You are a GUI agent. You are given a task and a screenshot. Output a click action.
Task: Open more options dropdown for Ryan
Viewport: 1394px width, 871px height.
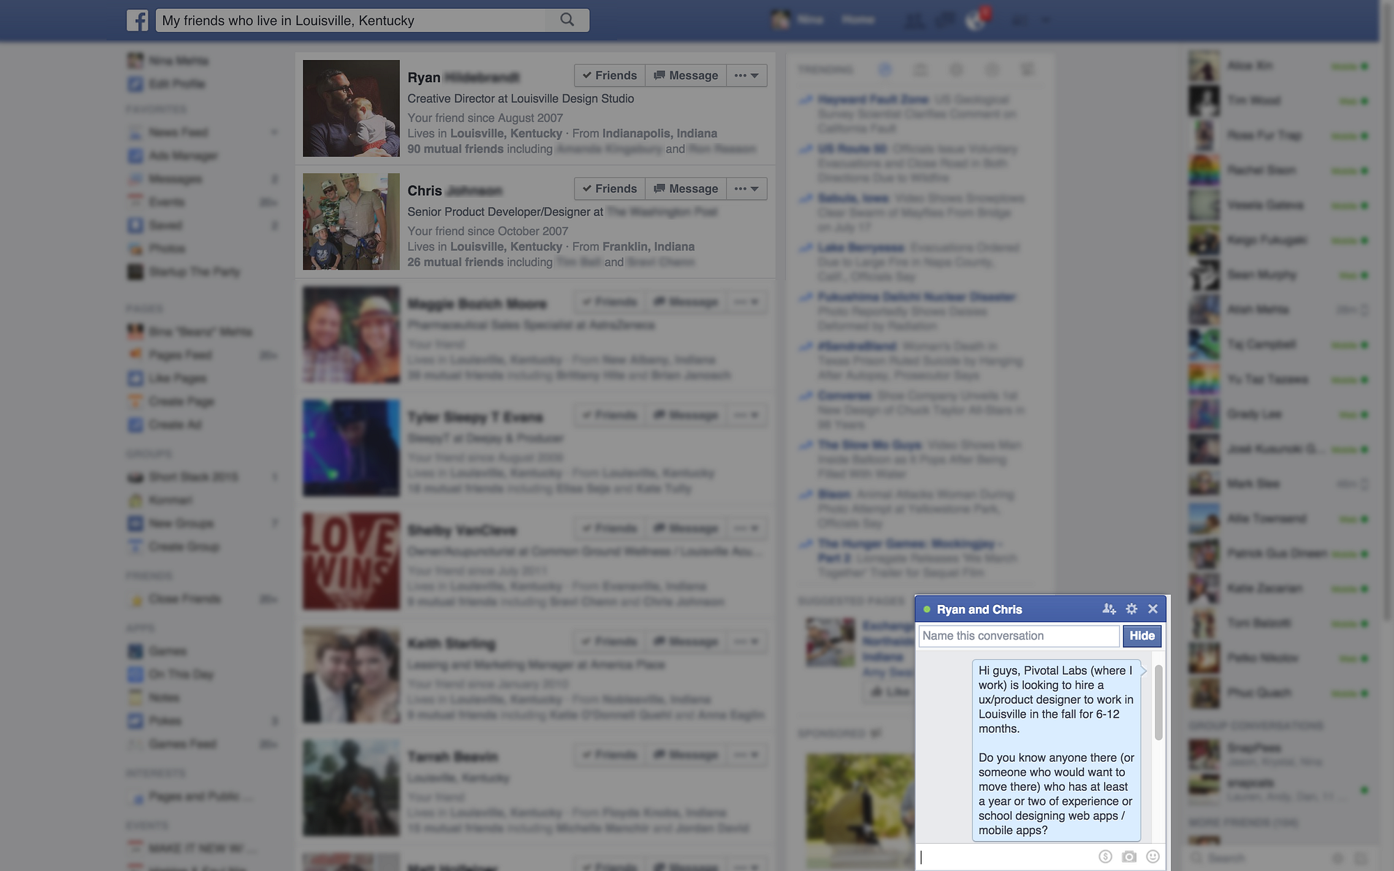point(746,75)
